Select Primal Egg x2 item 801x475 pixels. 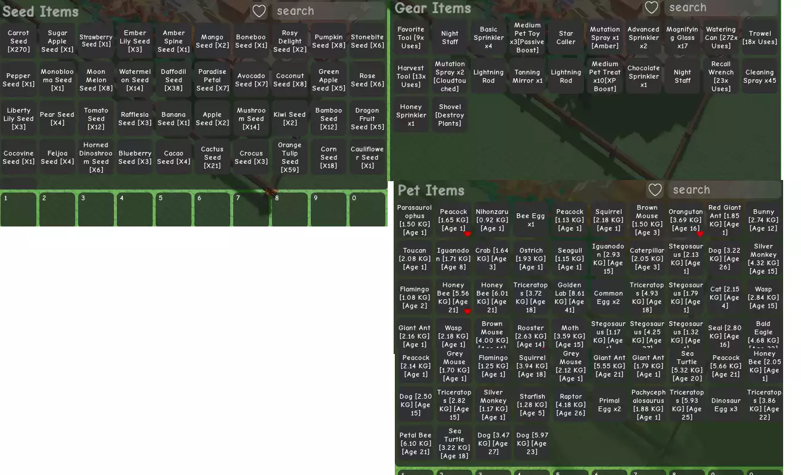(x=610, y=405)
